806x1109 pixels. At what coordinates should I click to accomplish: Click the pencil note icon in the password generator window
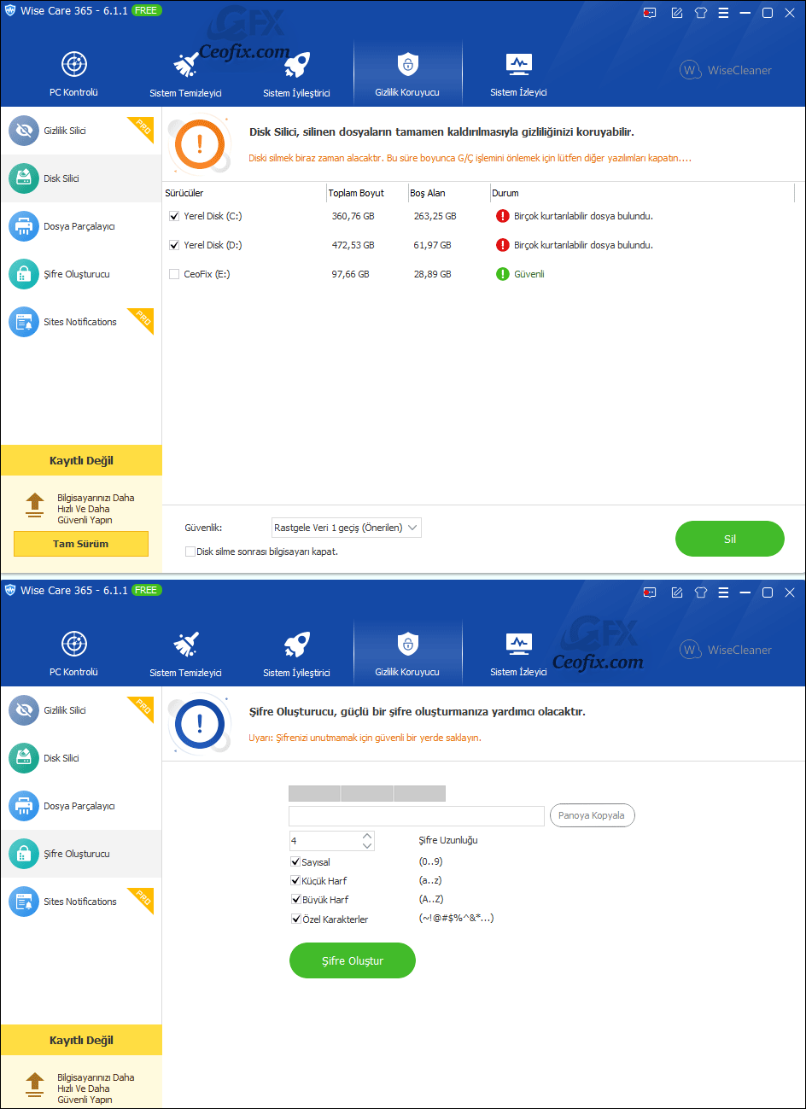677,592
